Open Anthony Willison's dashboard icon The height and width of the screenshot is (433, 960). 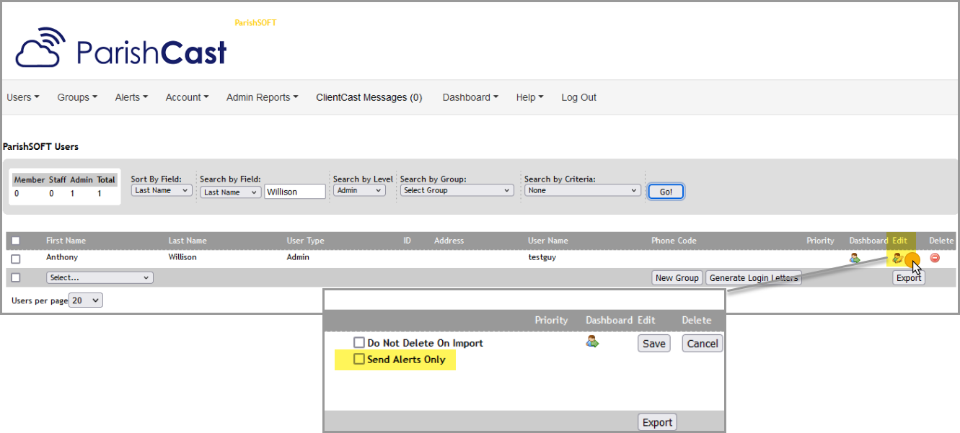(x=855, y=258)
